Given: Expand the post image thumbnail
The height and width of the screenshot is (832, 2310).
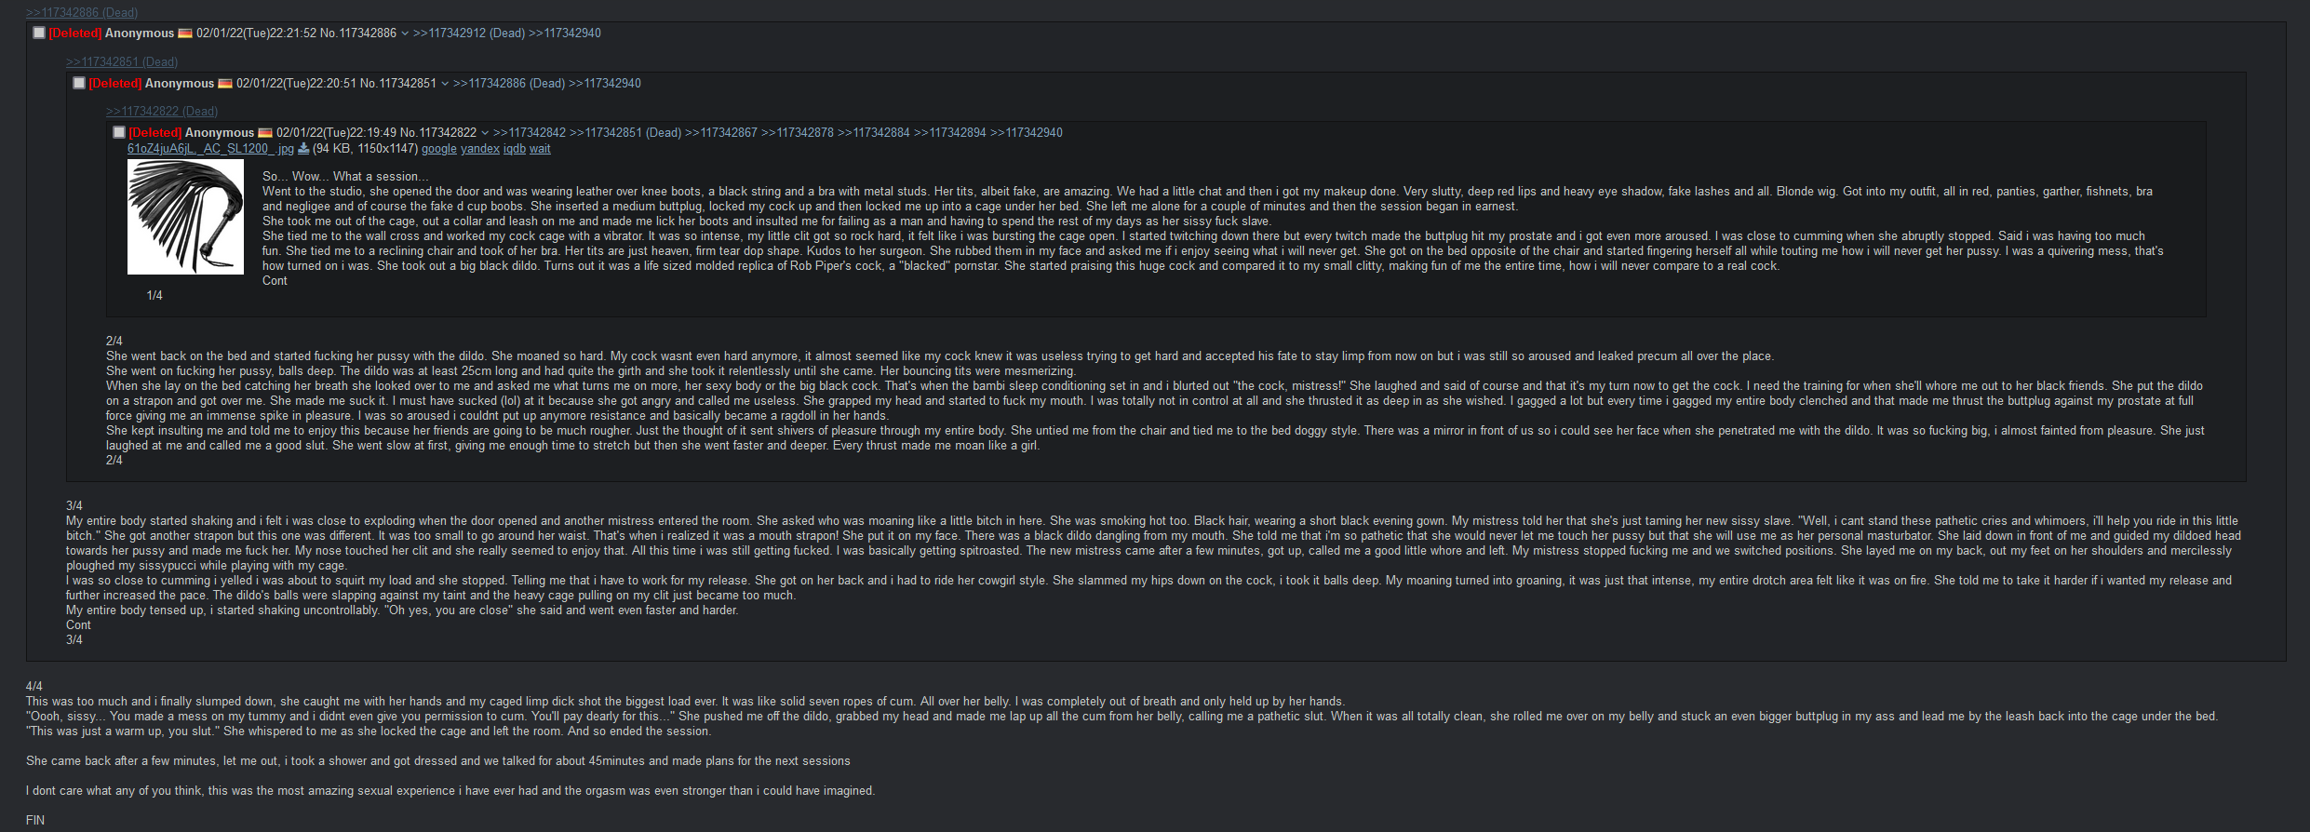Looking at the screenshot, I should pyautogui.click(x=185, y=217).
